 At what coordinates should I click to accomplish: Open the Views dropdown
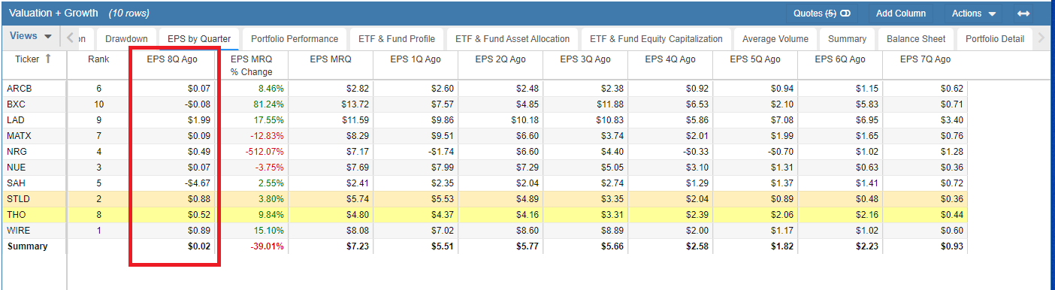(32, 36)
